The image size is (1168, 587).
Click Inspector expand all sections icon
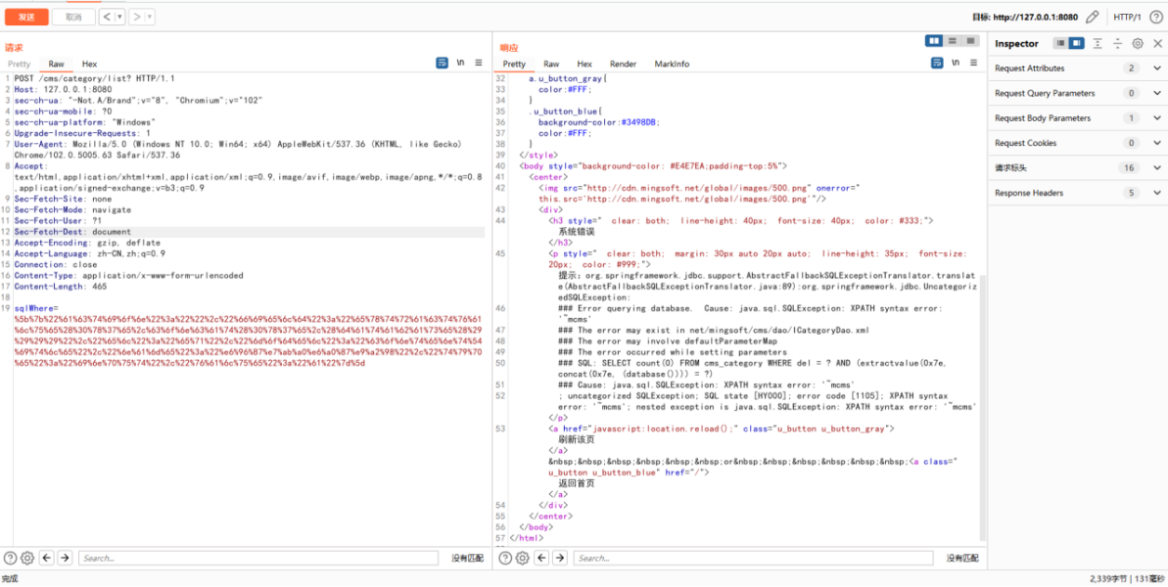pyautogui.click(x=1098, y=44)
